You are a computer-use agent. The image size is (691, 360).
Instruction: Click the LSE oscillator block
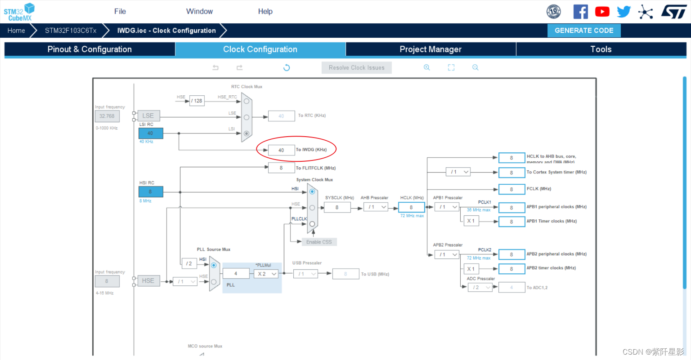(148, 116)
